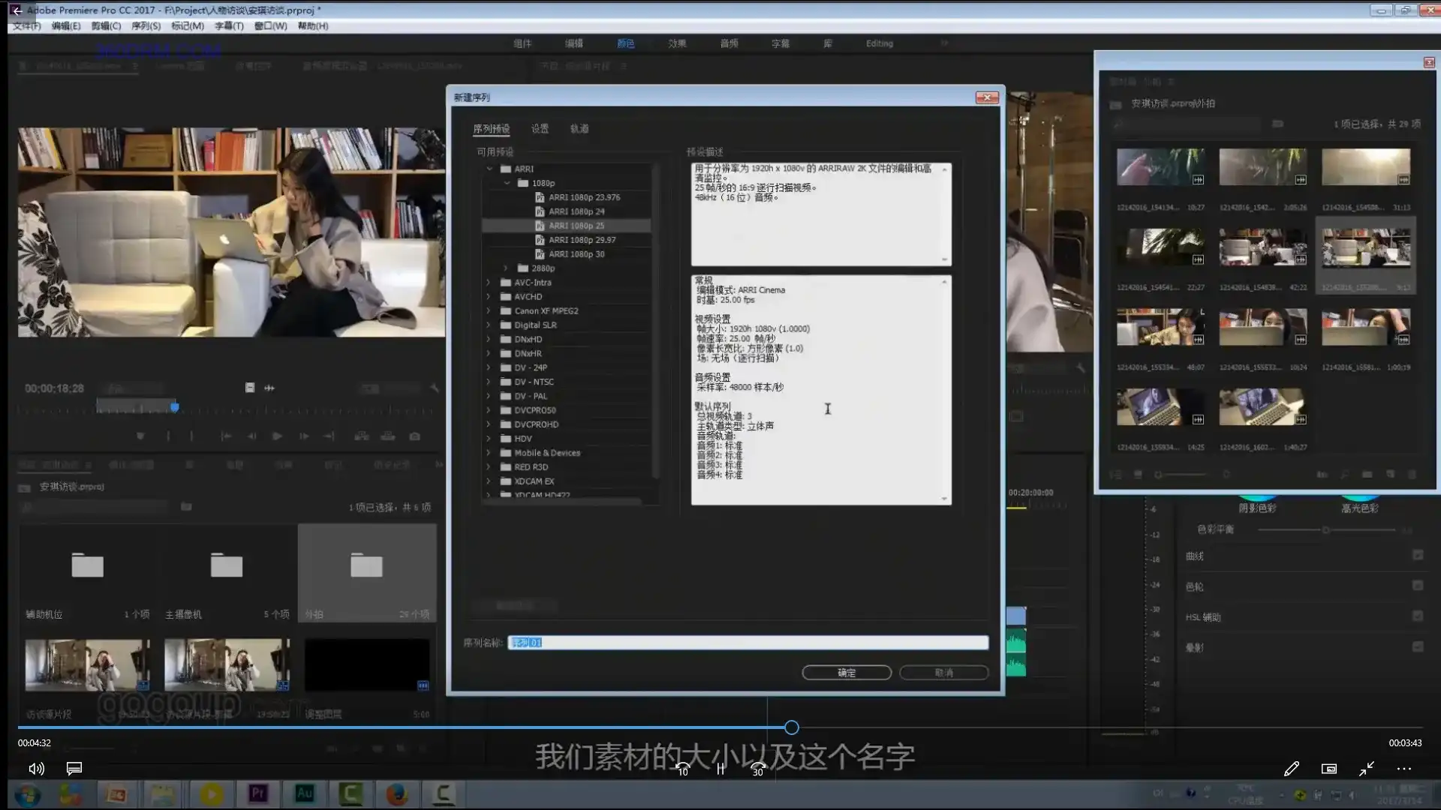Screen dimensions: 1441x810
Task: Click the pencil annotate icon
Action: 1292,769
